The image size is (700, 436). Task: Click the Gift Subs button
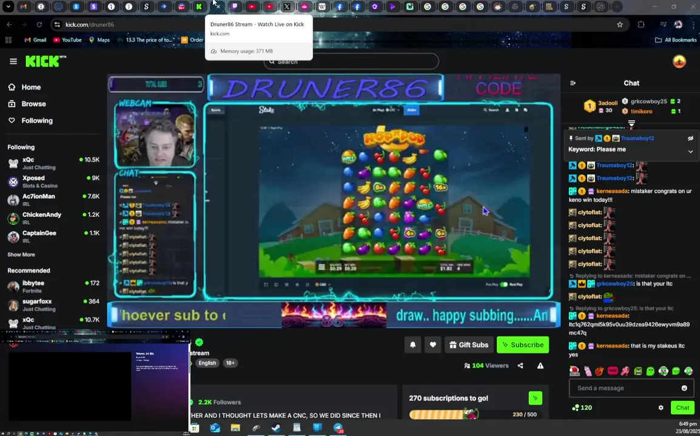pos(469,345)
